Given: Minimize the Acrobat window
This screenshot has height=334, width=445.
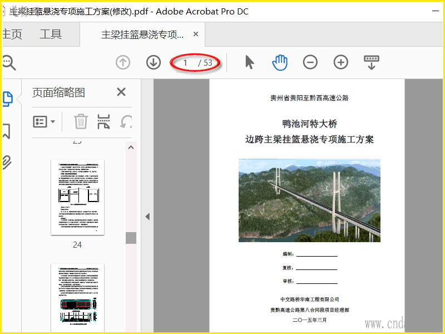Looking at the screenshot, I should pos(436,11).
